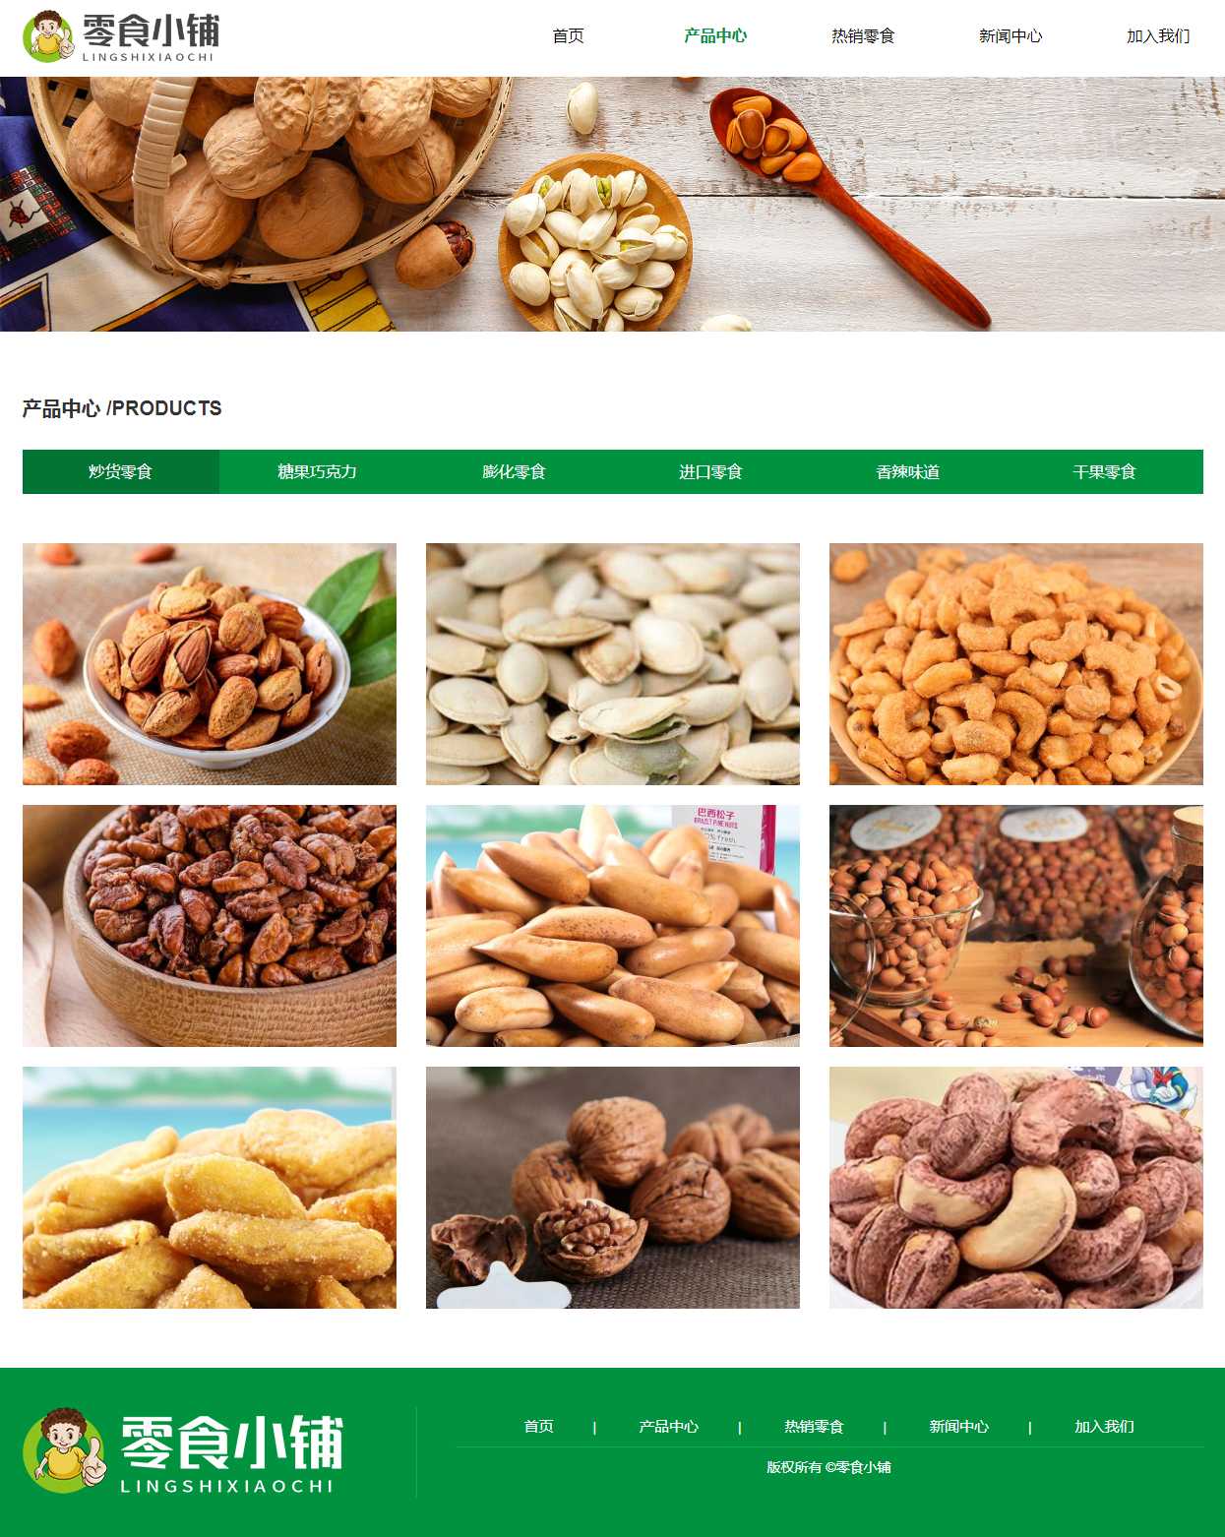Open the almonds in white bowl product image
The height and width of the screenshot is (1537, 1225).
pyautogui.click(x=210, y=664)
